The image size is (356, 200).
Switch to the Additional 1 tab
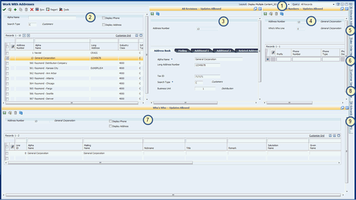[x=201, y=50]
